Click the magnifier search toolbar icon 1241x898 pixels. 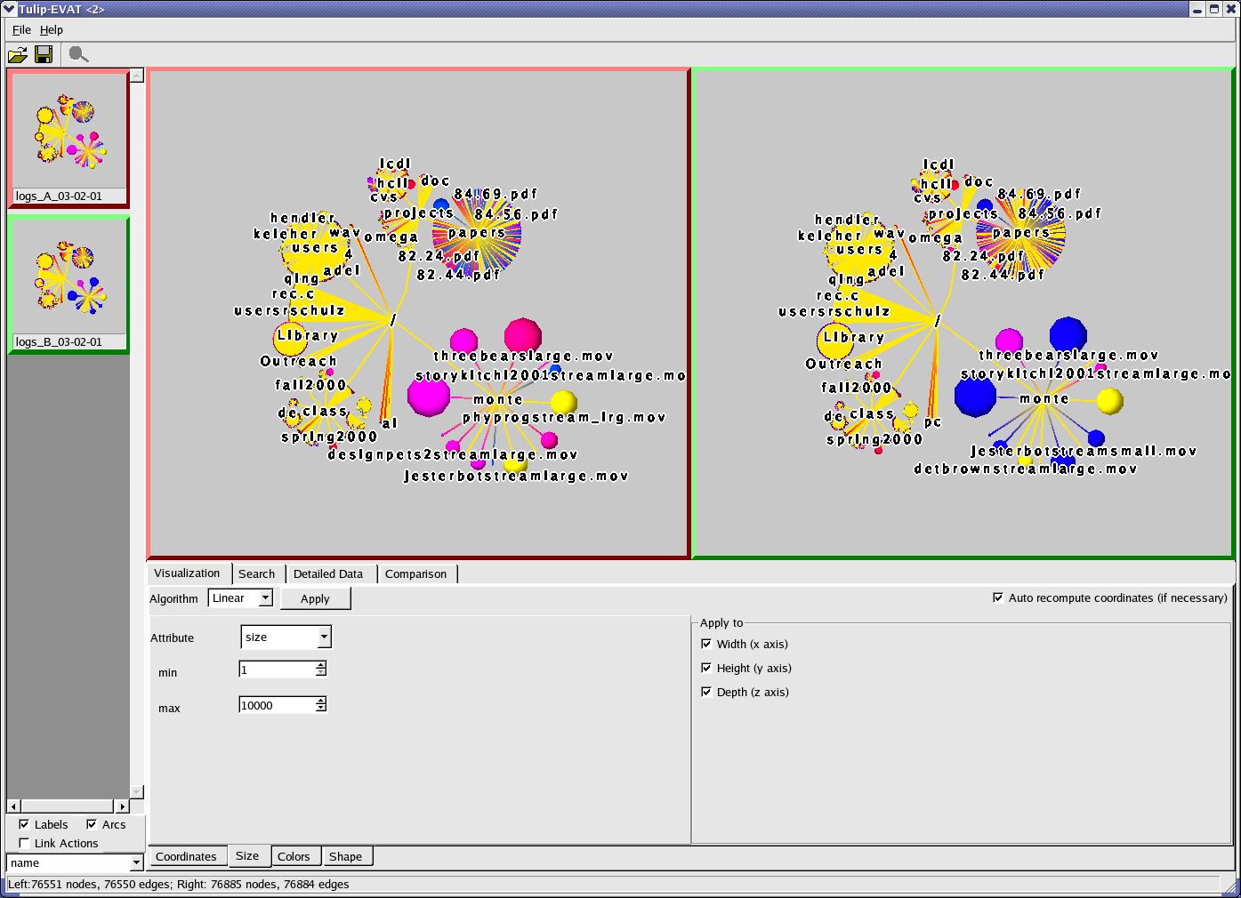point(78,55)
